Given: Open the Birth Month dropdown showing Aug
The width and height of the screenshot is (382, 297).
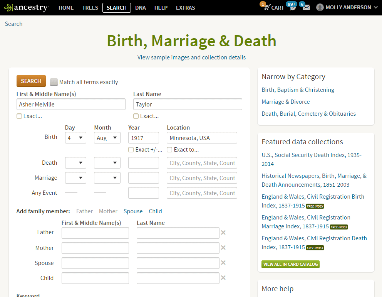Looking at the screenshot, I should [x=107, y=138].
